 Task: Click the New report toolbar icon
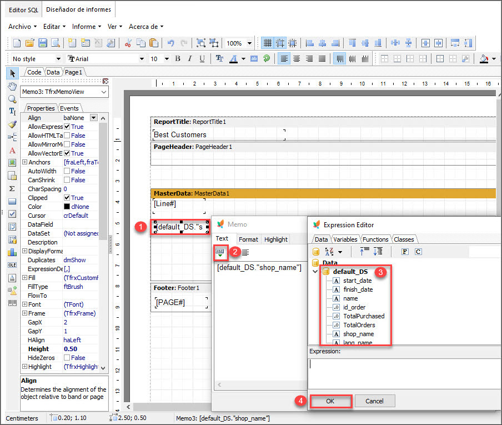coord(17,43)
